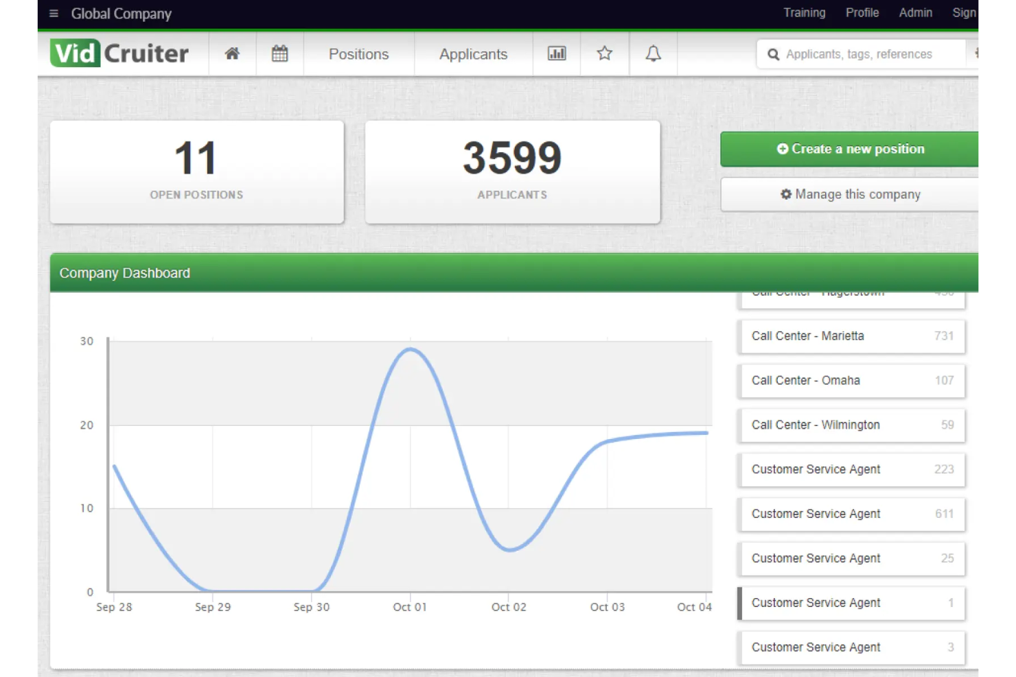
Task: Open notifications via the bell icon
Action: tap(652, 53)
